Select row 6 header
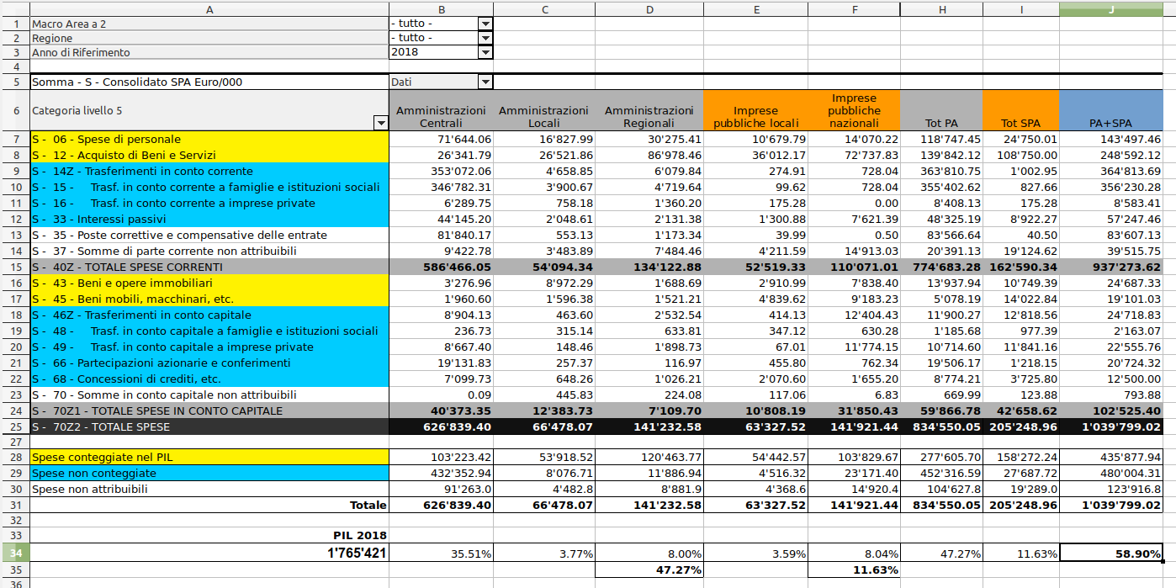The image size is (1176, 588). (x=15, y=110)
